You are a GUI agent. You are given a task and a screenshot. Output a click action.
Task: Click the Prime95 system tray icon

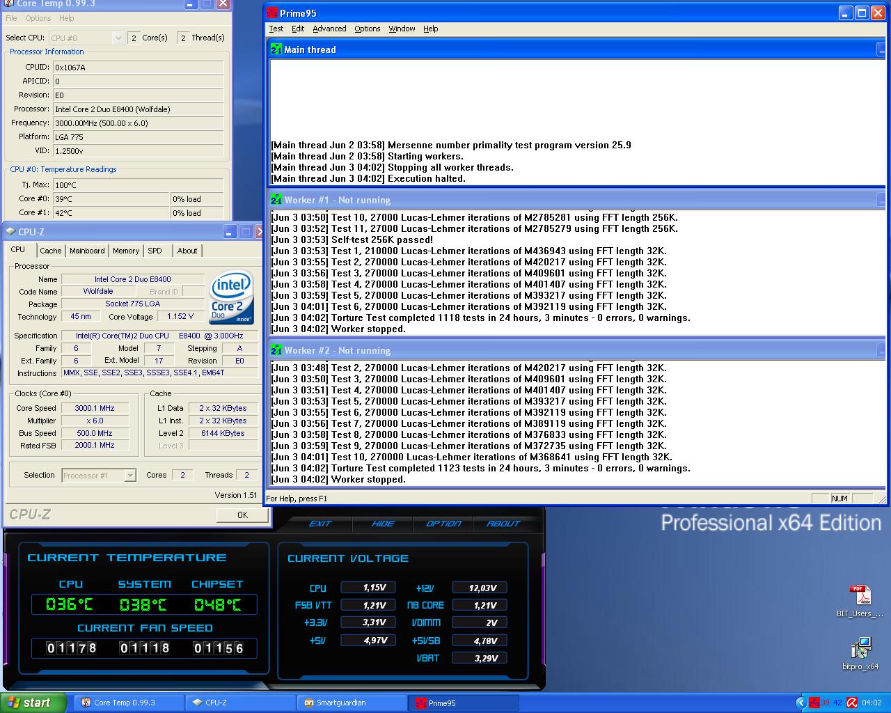(813, 703)
